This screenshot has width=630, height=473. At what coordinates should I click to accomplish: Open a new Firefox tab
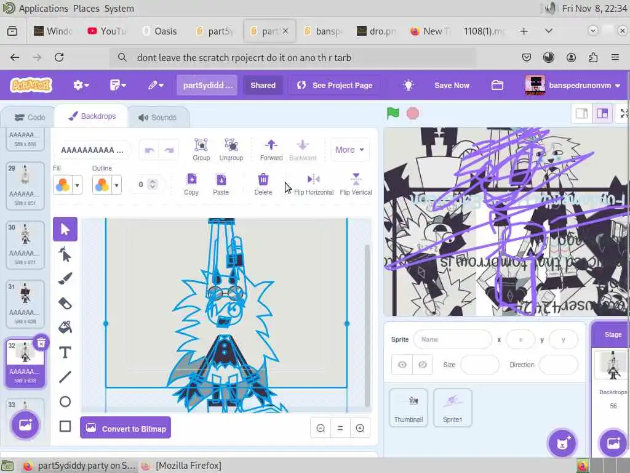point(524,31)
